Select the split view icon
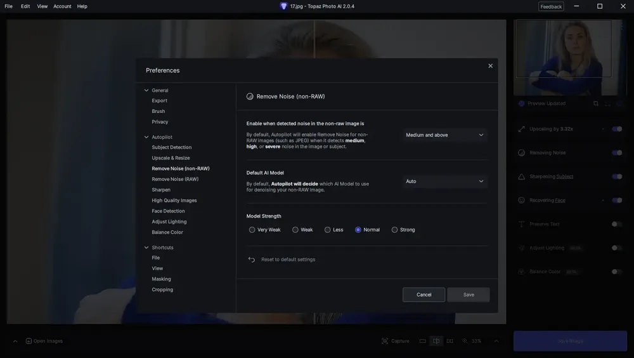The image size is (634, 358). (436, 341)
